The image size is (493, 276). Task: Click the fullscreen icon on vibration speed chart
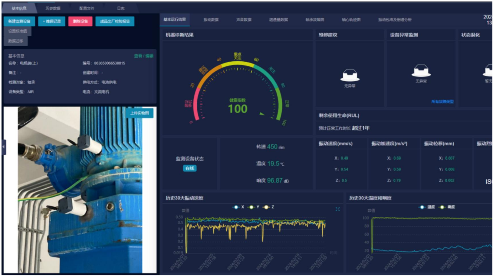pos(337,209)
